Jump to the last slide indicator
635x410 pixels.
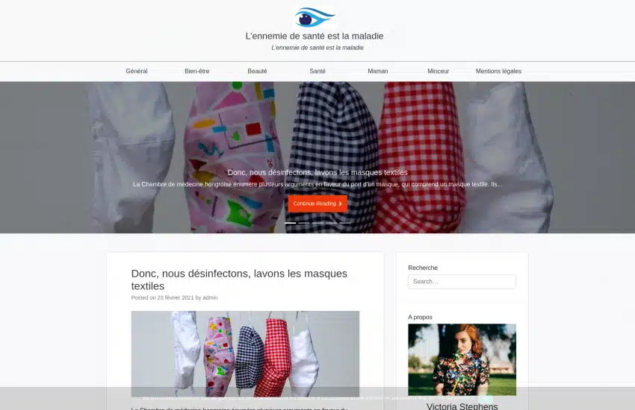[x=345, y=223]
